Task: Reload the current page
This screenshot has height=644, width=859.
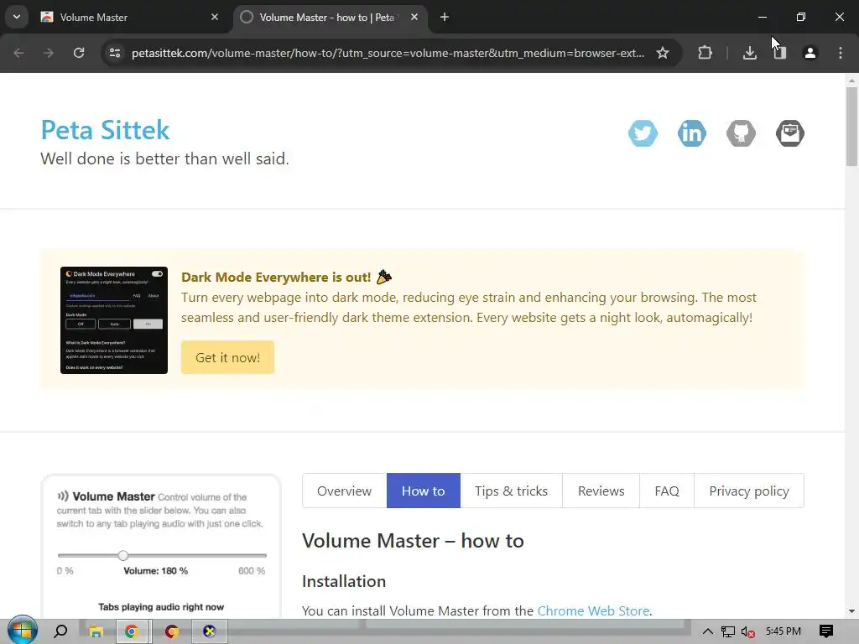Action: [x=79, y=53]
